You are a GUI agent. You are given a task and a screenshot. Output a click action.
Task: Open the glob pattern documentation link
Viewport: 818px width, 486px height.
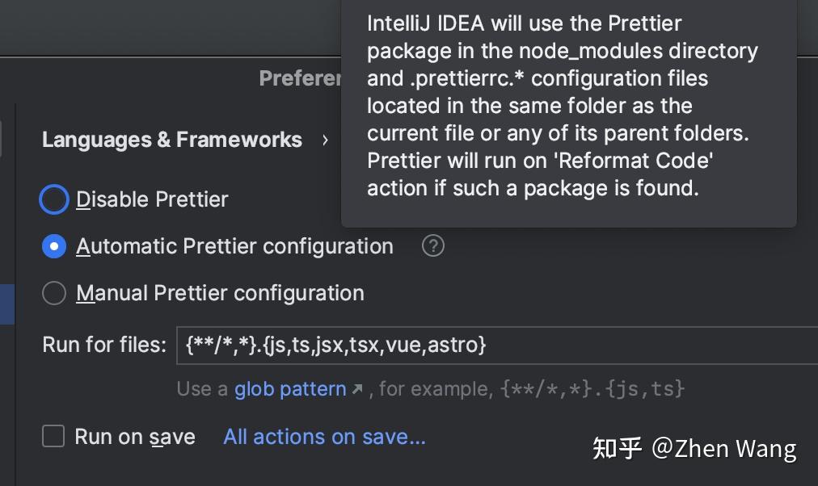[x=290, y=388]
